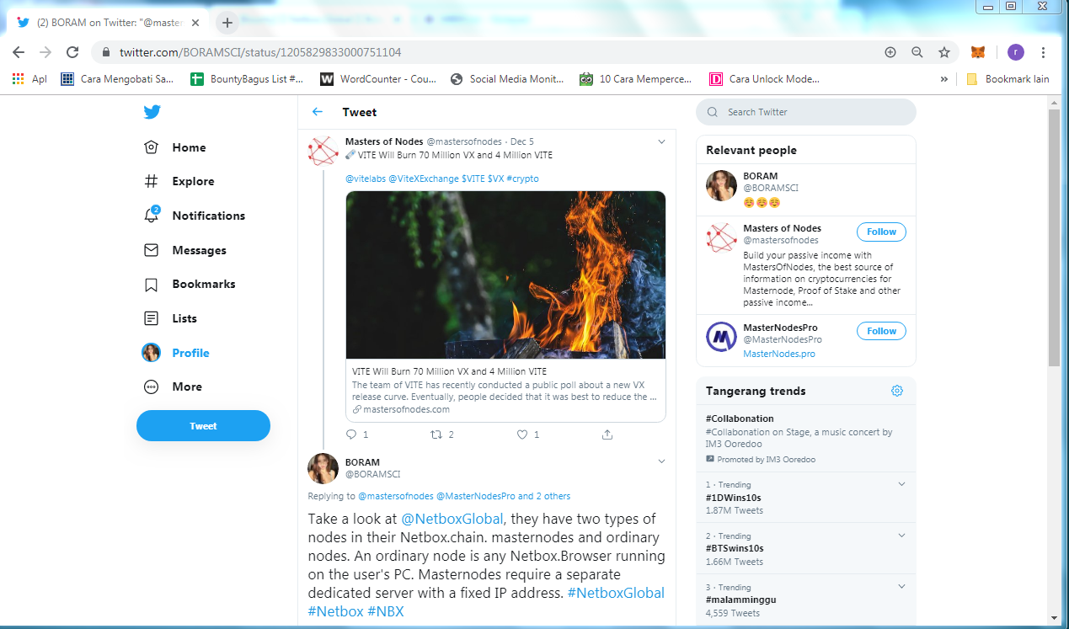1069x629 pixels.
Task: Open the Explore section
Action: [x=179, y=181]
